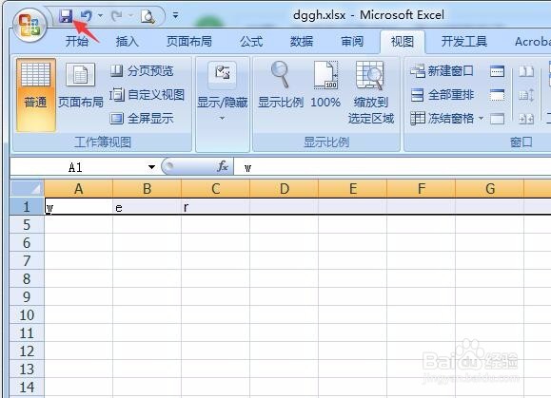Select row 5 header
Image resolution: width=551 pixels, height=398 pixels.
point(27,225)
